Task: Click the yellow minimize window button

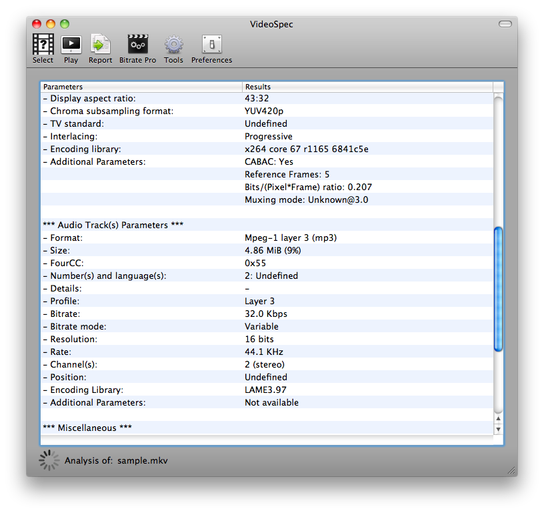Action: click(x=51, y=24)
